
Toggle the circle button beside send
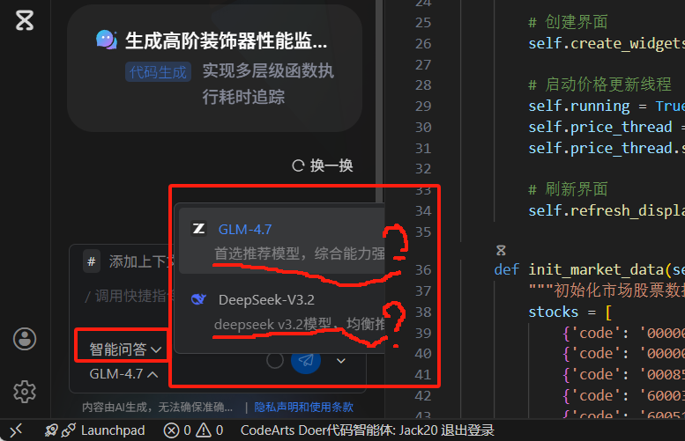click(275, 360)
